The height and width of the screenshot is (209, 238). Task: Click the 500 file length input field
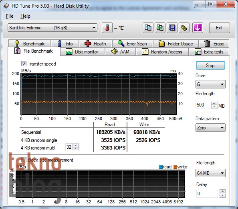pyautogui.click(x=204, y=105)
